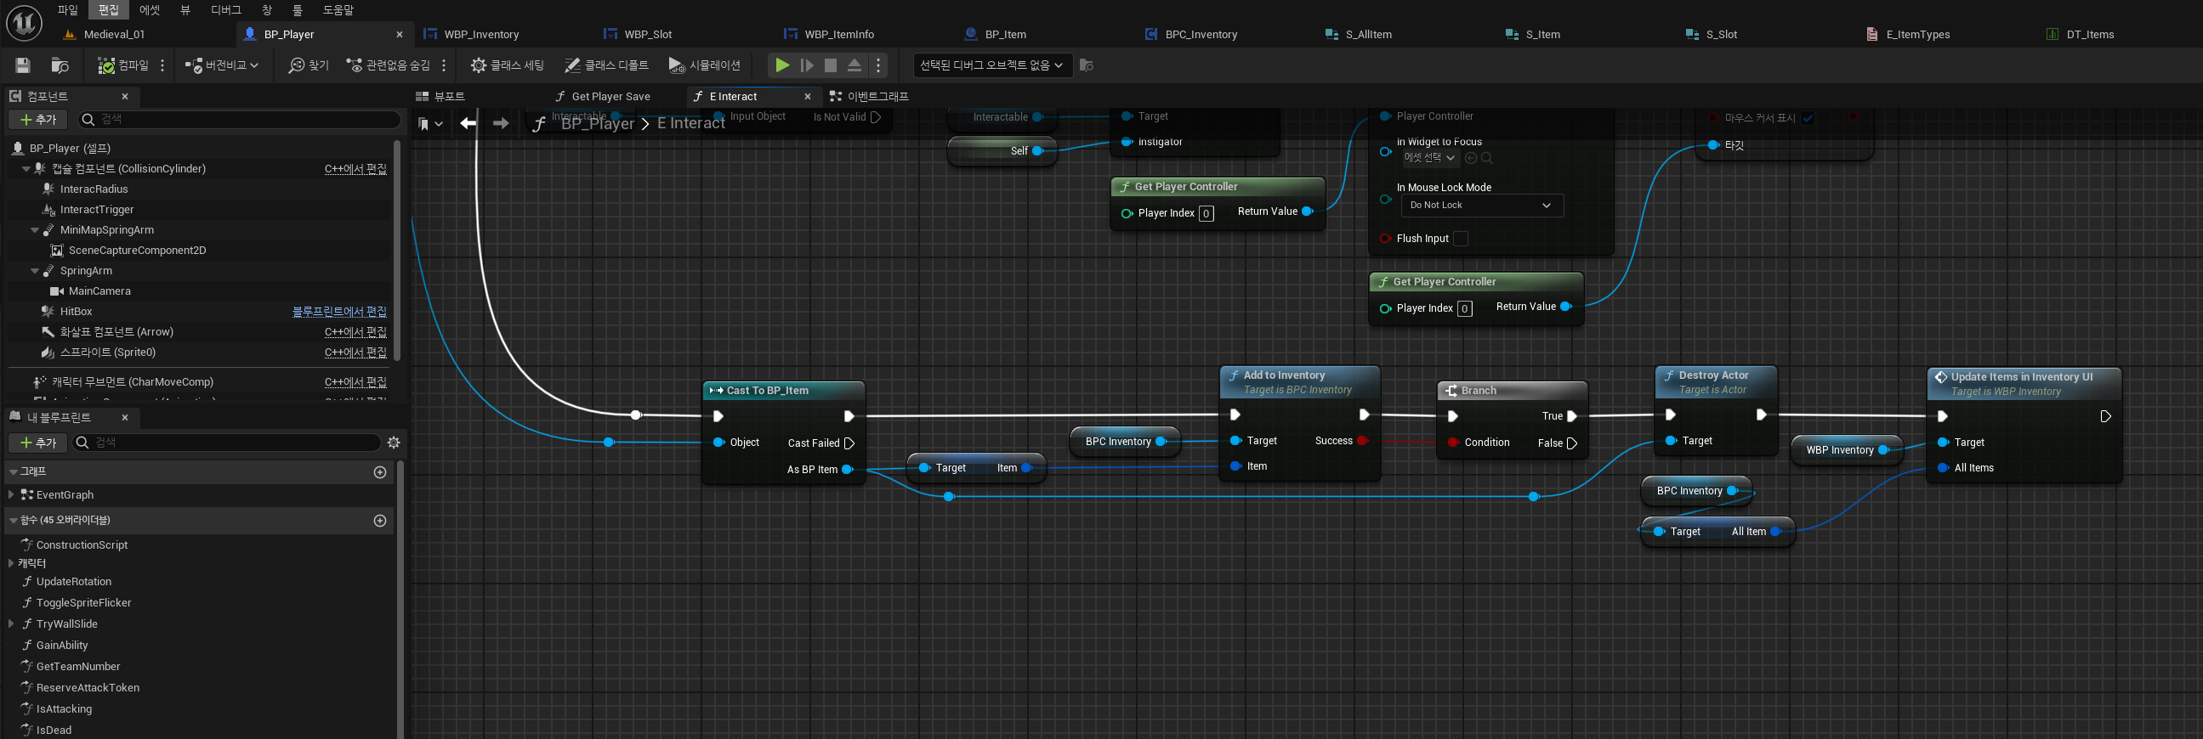
Task: Click the 추가 button in components panel
Action: point(38,120)
